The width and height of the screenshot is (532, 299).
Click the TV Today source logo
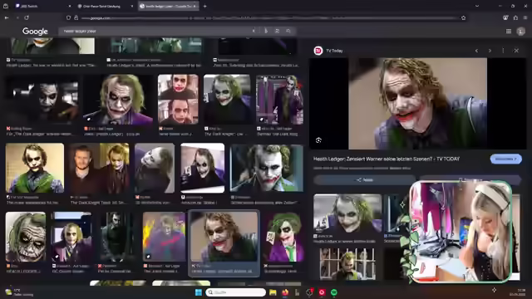[318, 51]
